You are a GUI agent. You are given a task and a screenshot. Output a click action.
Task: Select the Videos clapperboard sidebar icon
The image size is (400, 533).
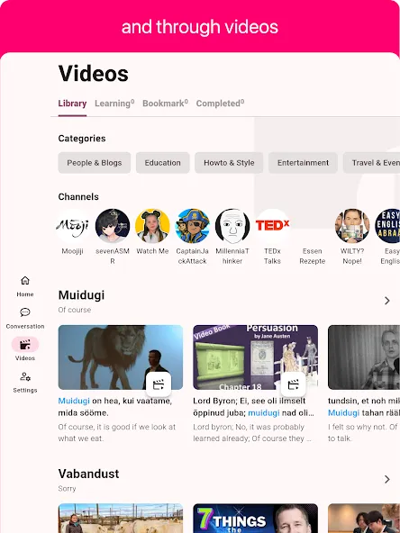point(25,344)
